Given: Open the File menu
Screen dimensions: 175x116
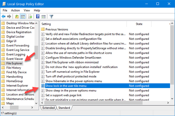Looking at the screenshot, I should tap(5, 10).
